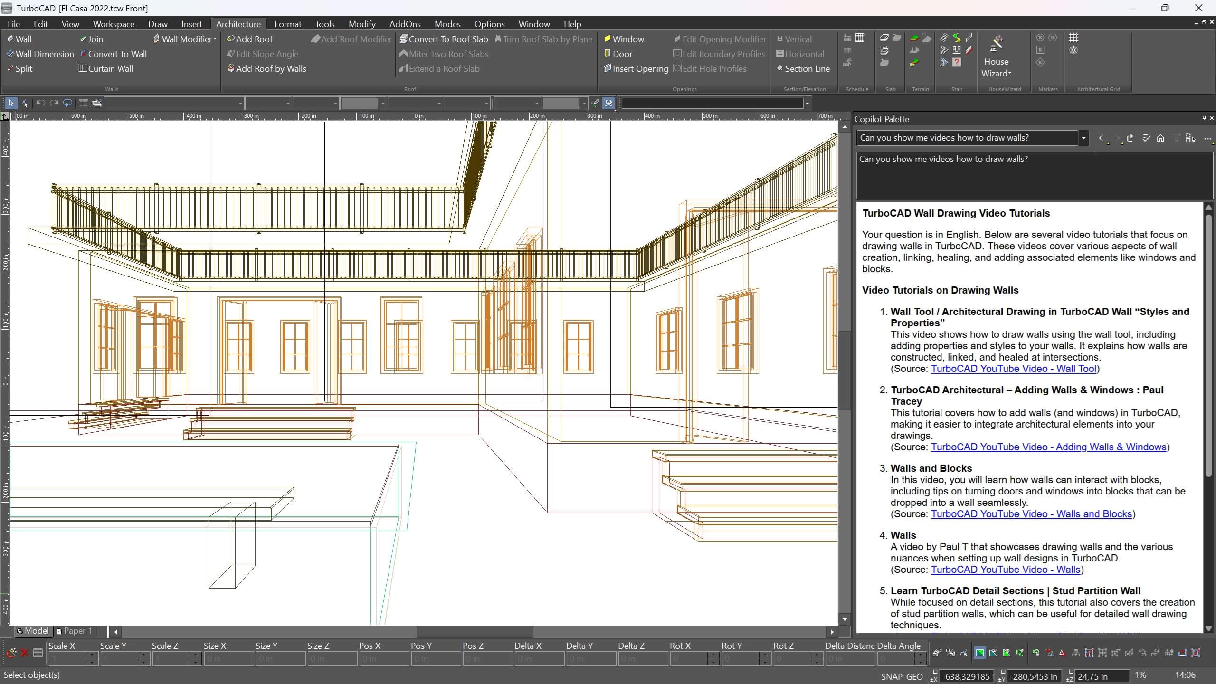This screenshot has height=684, width=1216.
Task: Toggle SNAP mode in the status bar
Action: (891, 676)
